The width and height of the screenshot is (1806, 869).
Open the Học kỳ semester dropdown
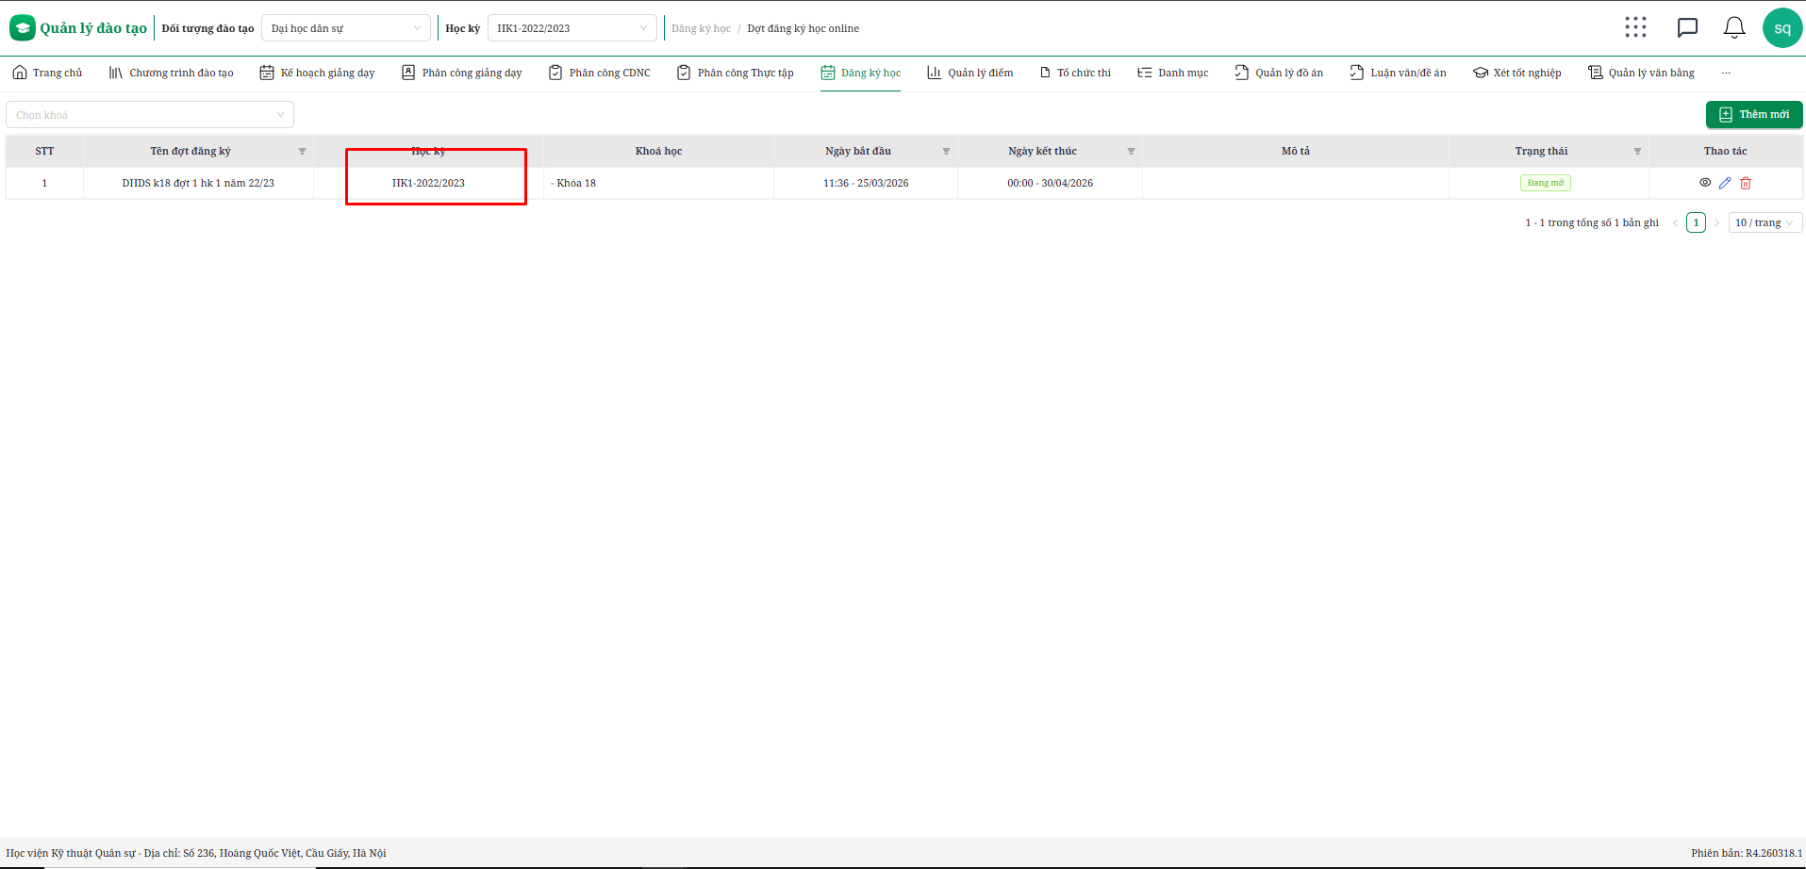[x=572, y=28]
